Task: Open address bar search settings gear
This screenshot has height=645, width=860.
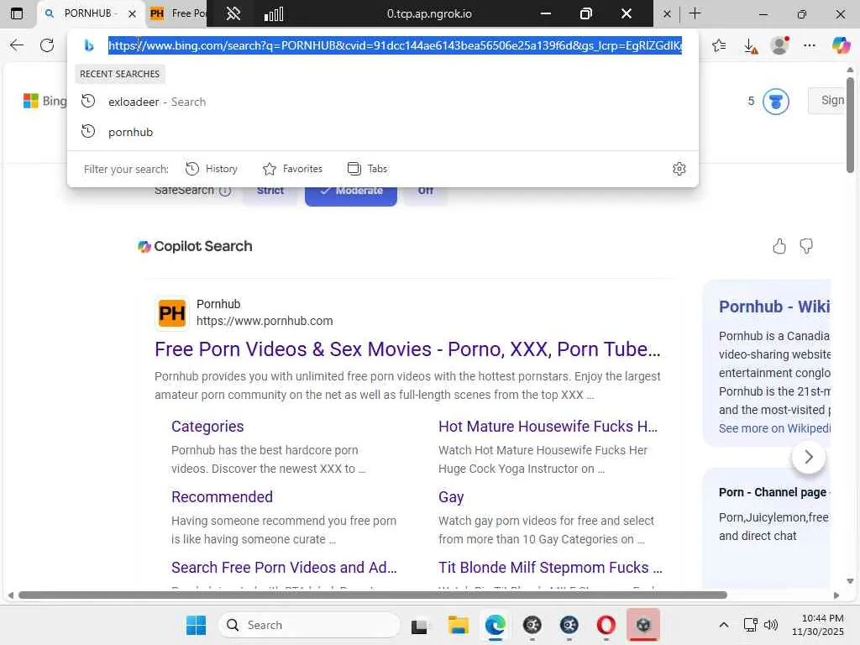Action: (x=679, y=169)
